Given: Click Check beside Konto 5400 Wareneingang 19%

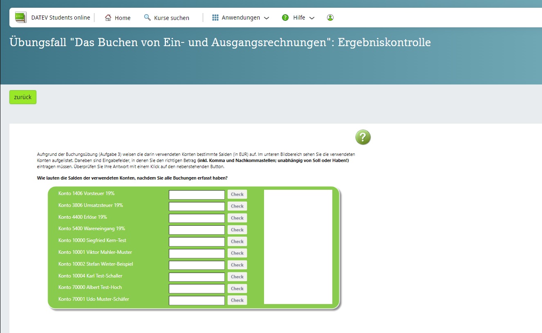Looking at the screenshot, I should coord(237,230).
